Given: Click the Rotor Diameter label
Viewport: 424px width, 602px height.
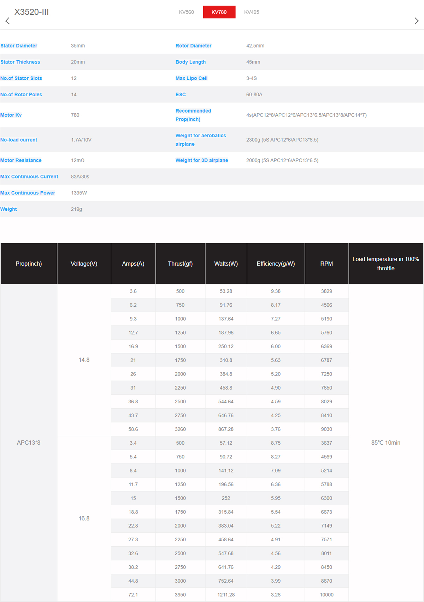Looking at the screenshot, I should pyautogui.click(x=193, y=46).
